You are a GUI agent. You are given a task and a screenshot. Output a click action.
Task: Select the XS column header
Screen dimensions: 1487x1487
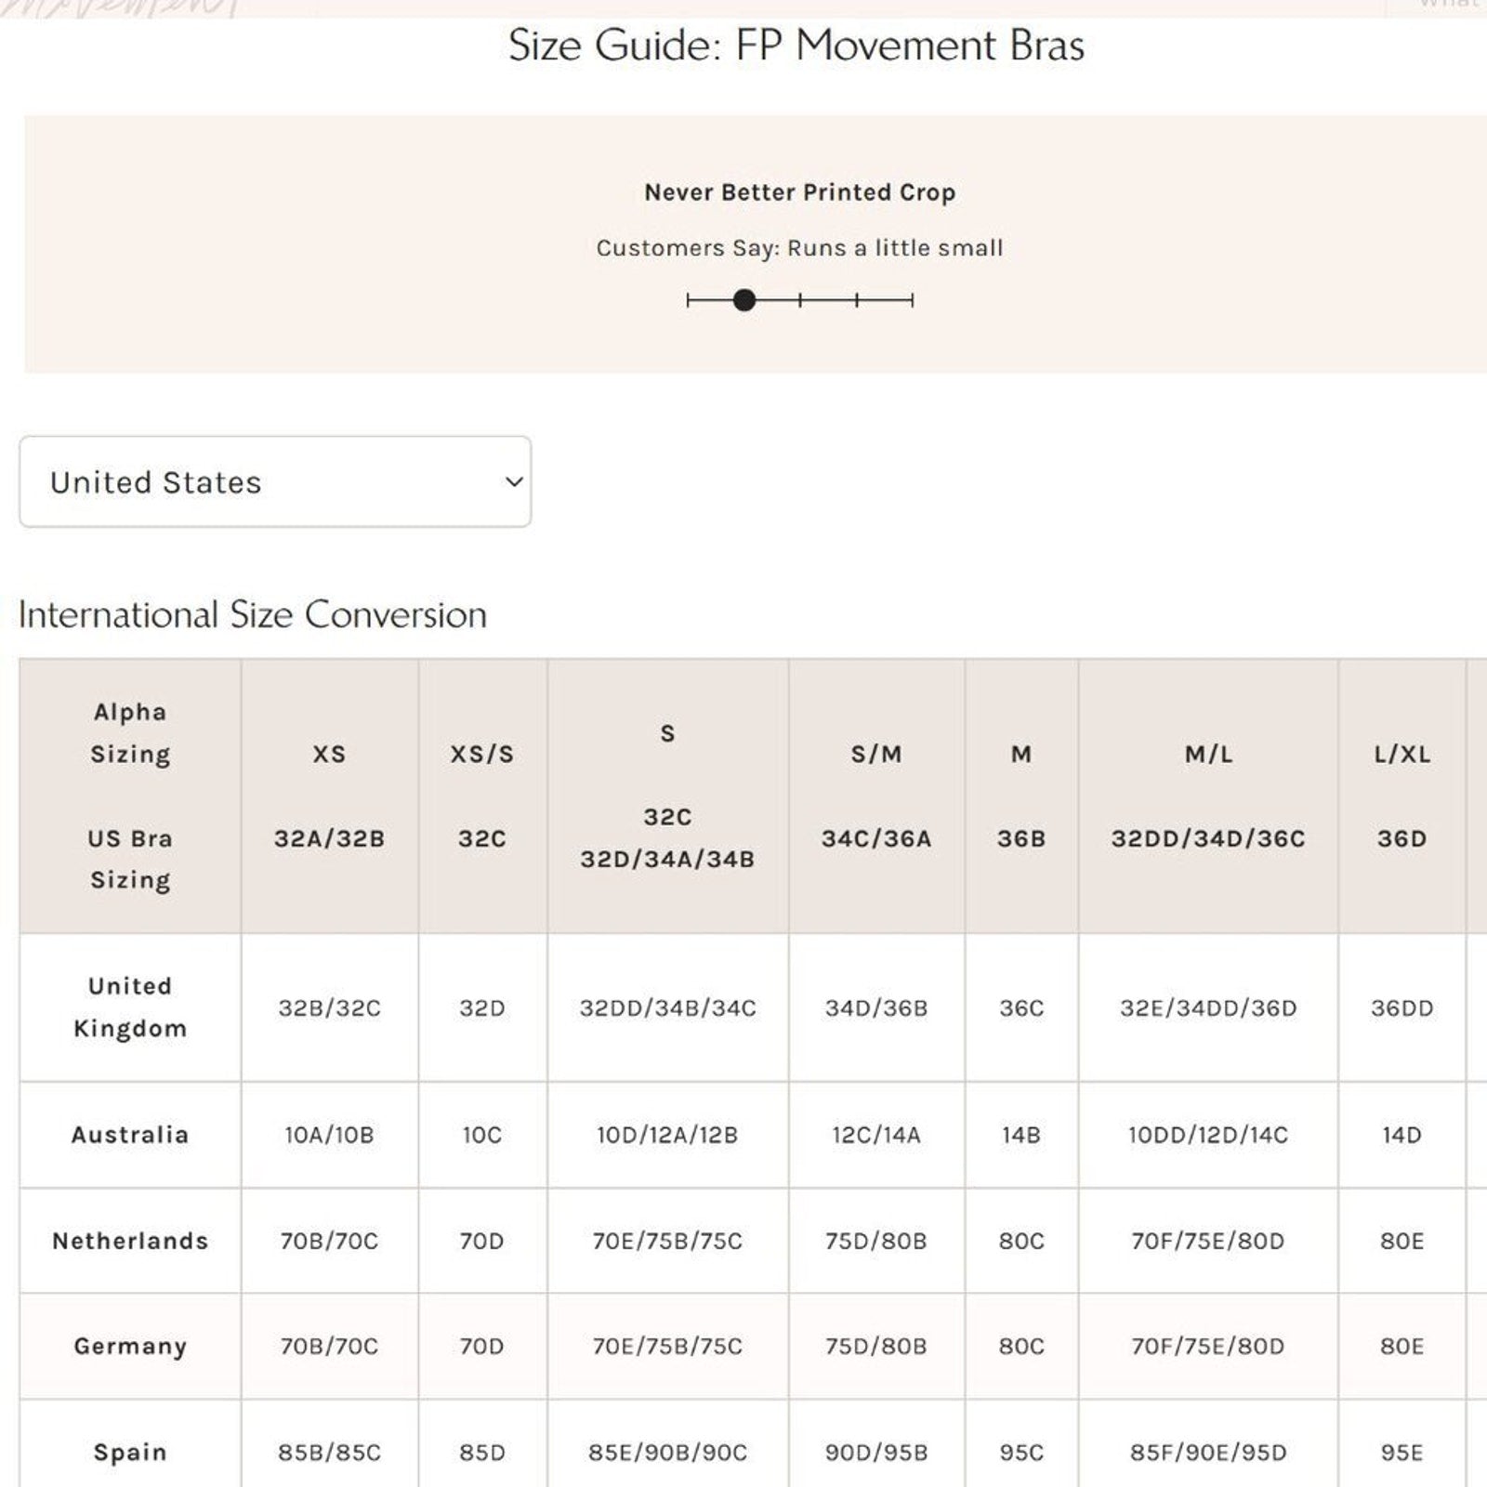329,754
